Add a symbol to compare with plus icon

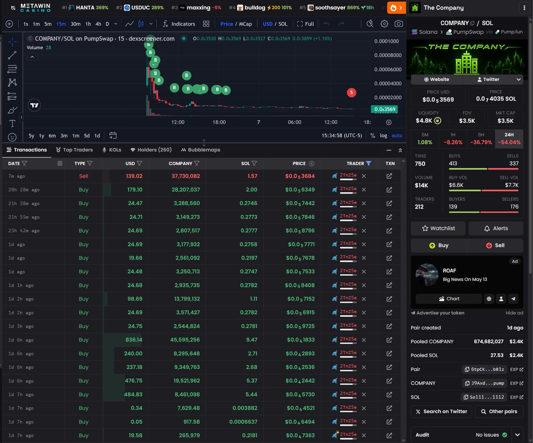(9, 24)
